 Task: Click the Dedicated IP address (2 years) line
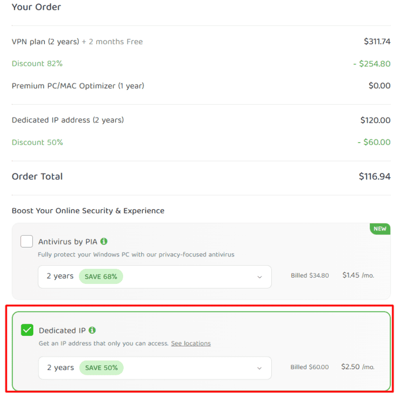click(68, 120)
